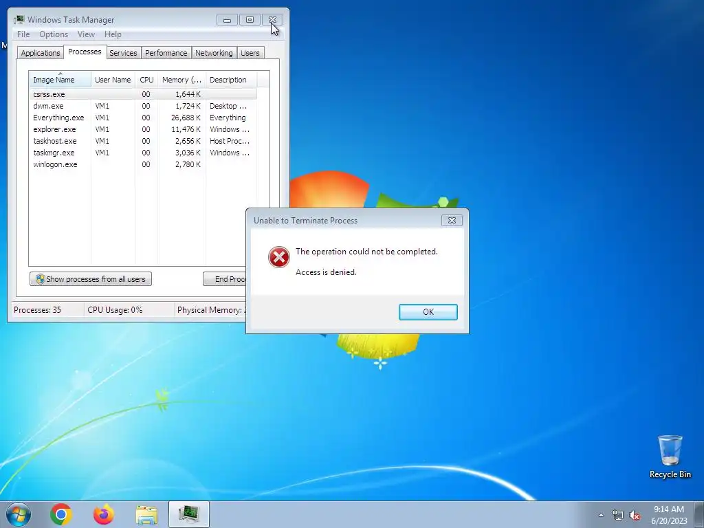Open the taskbar clock showing 9:14 AM
This screenshot has width=704, height=528.
668,515
